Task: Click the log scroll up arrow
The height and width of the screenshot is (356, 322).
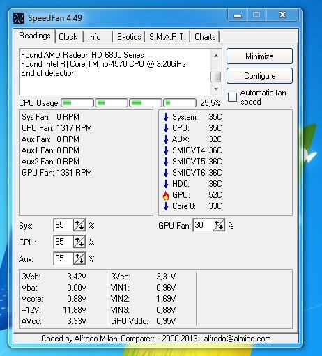Action: coord(216,56)
